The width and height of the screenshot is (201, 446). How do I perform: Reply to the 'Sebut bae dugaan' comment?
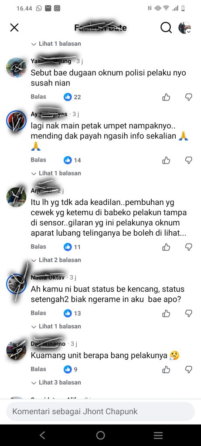[38, 97]
